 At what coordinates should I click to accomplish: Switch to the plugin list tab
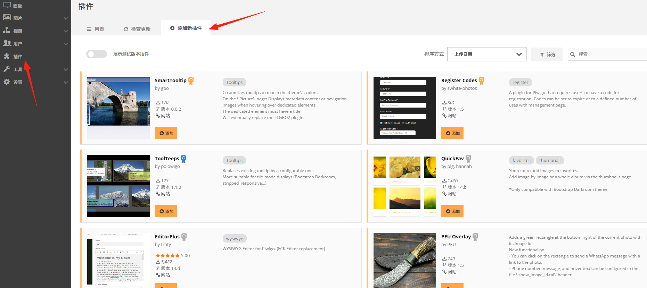tap(96, 29)
